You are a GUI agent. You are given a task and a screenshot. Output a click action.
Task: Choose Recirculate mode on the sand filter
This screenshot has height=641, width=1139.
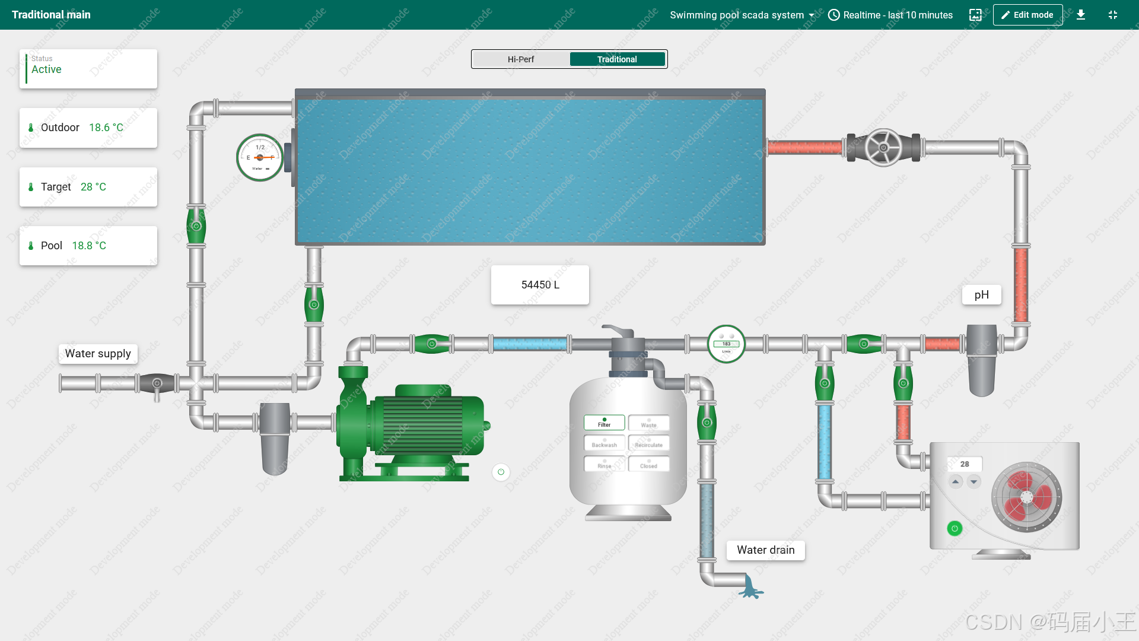648,443
